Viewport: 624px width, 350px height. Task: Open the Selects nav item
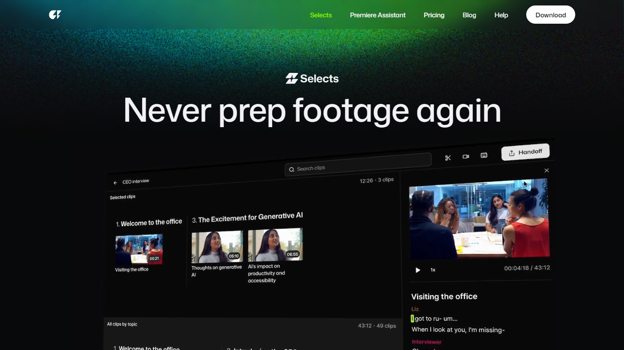point(321,15)
